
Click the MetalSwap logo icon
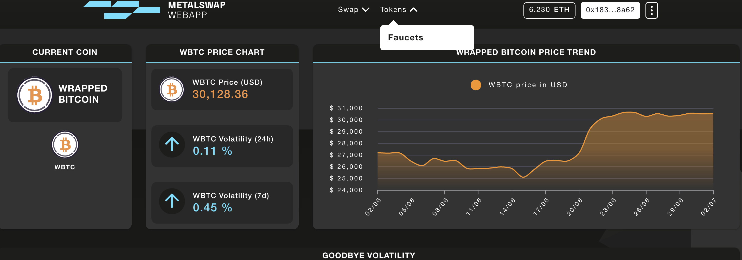coord(121,10)
